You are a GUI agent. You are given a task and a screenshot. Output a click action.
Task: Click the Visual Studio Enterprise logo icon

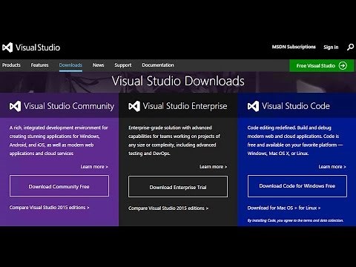(134, 106)
